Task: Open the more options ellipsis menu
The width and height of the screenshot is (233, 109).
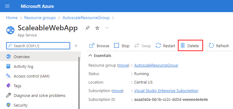Action: (107, 28)
